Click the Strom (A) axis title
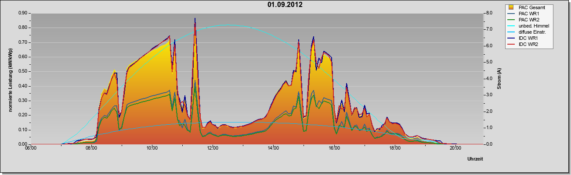The image size is (571, 175). tap(499, 79)
